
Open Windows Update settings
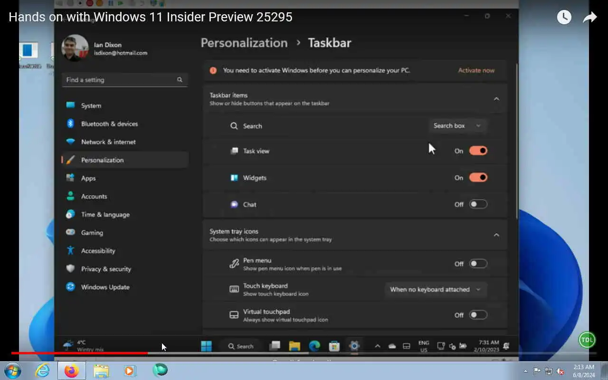125,287
